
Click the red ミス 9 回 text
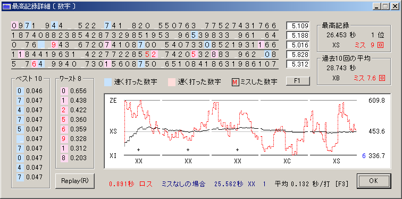point(369,45)
